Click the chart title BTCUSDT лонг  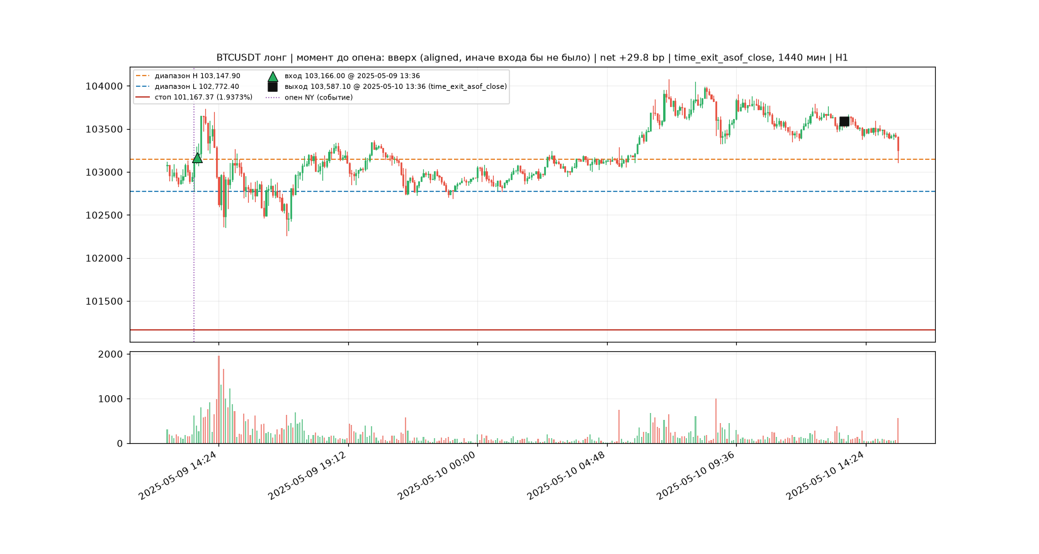click(251, 58)
